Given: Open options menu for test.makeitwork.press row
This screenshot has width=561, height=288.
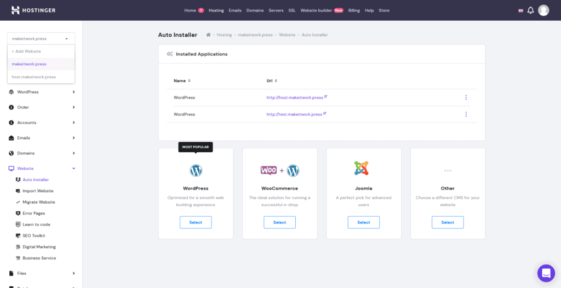Looking at the screenshot, I should tap(466, 114).
